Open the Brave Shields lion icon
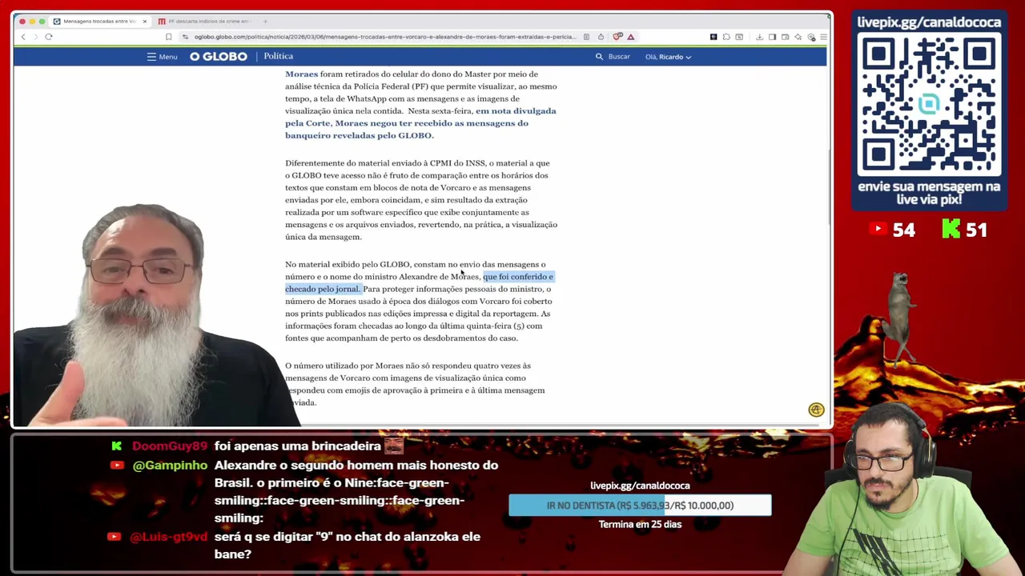1025x576 pixels. click(617, 37)
